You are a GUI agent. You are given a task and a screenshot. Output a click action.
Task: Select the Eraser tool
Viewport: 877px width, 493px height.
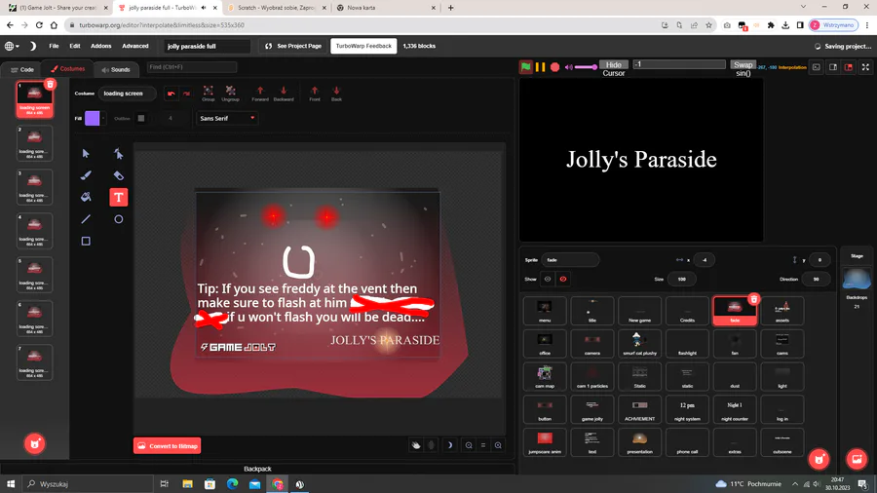(119, 175)
